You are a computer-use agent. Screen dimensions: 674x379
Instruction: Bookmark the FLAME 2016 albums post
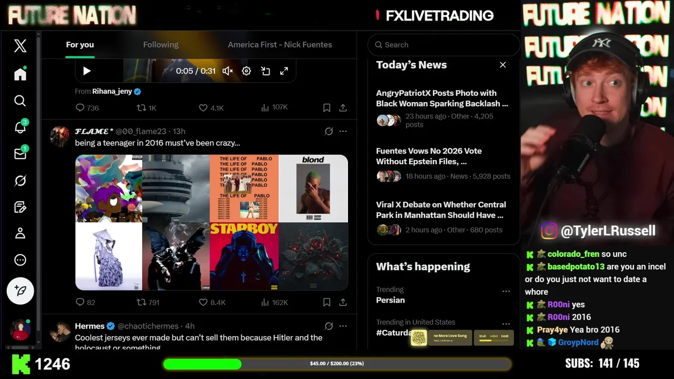point(326,302)
